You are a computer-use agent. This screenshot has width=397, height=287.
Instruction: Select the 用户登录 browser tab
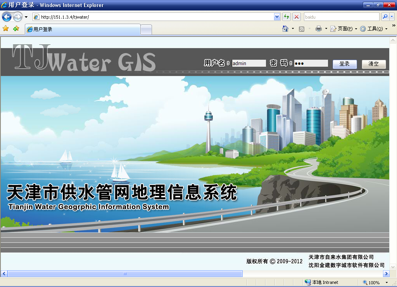[82, 29]
